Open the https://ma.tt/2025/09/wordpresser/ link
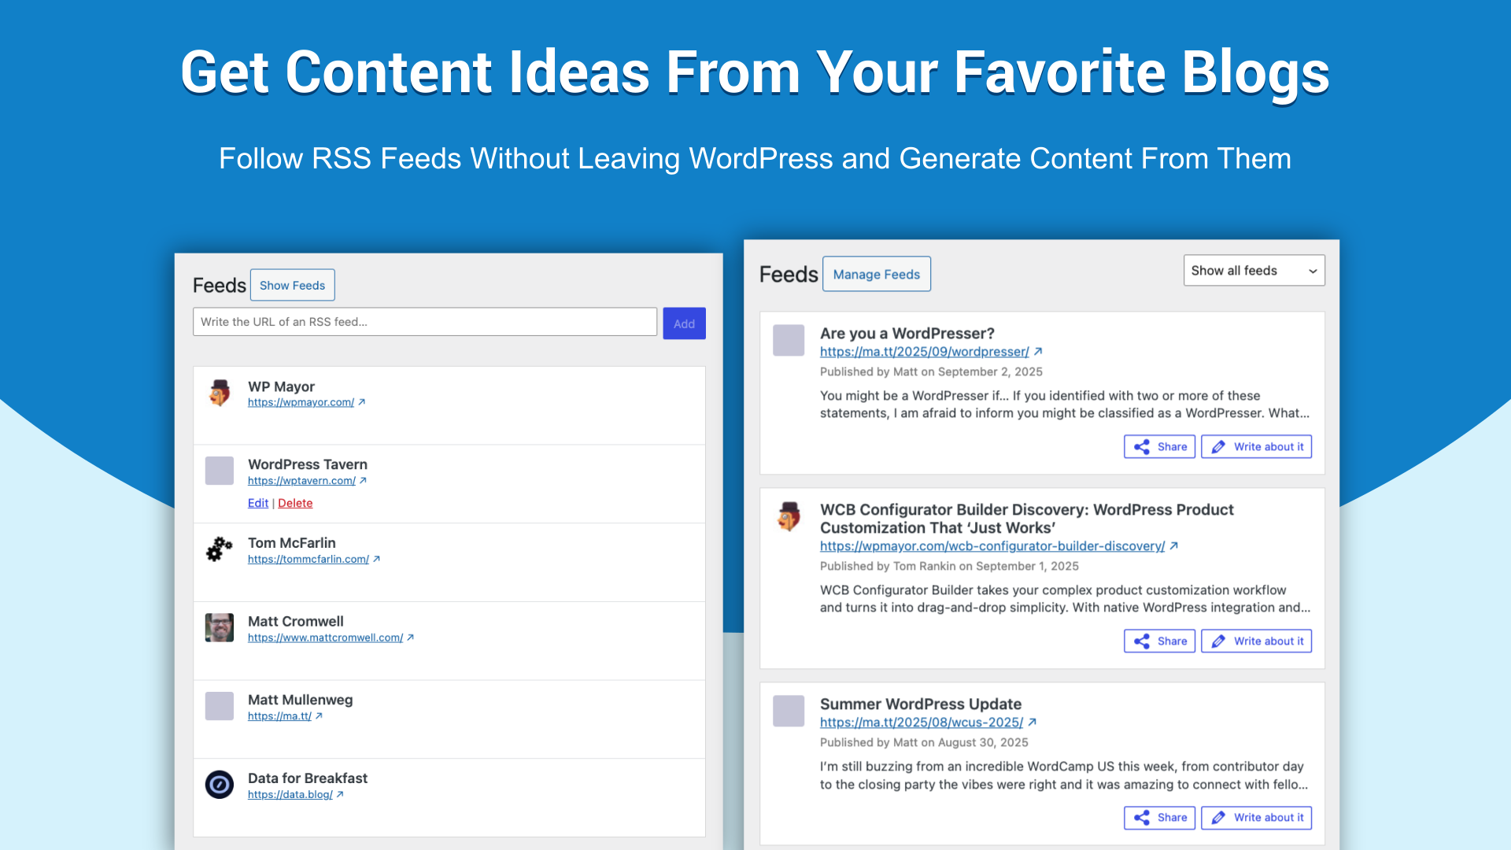Screen dimensions: 1511x850 pos(924,352)
